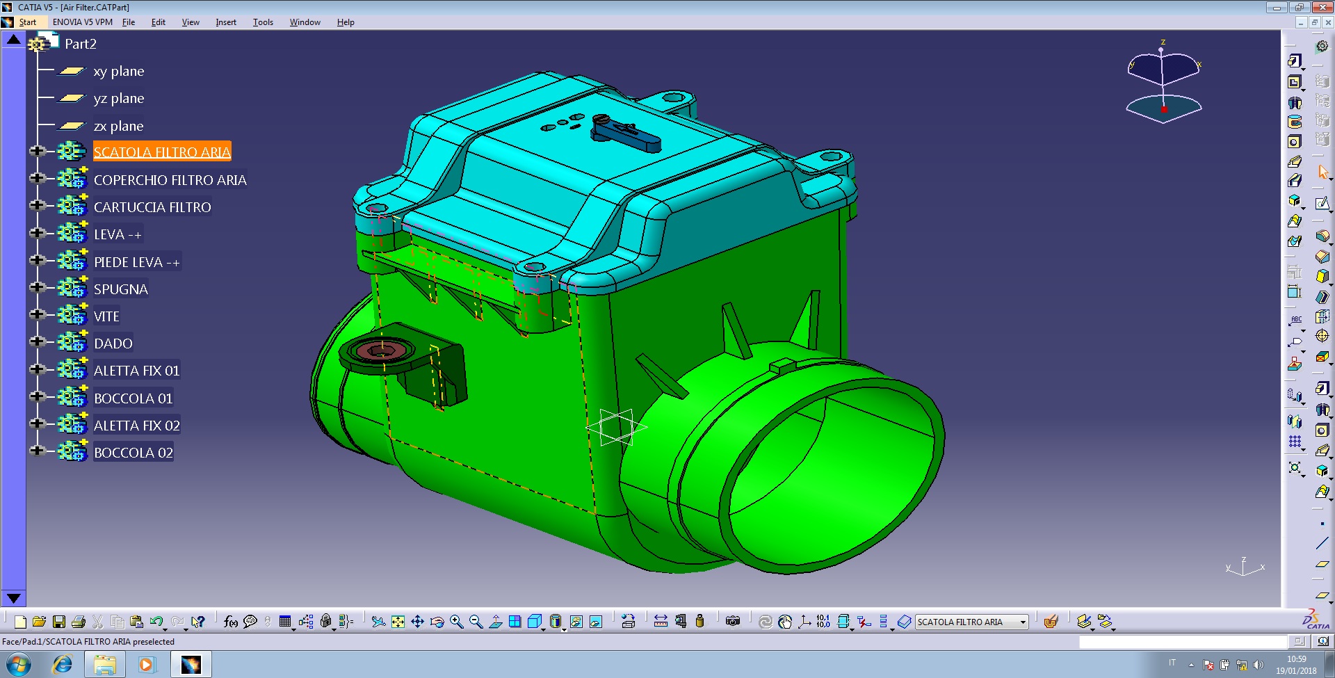Click the Zoom In magnifier icon
The height and width of the screenshot is (678, 1335).
[456, 622]
